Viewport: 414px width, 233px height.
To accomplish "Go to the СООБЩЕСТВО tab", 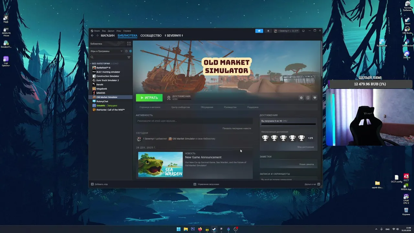I will tap(151, 36).
